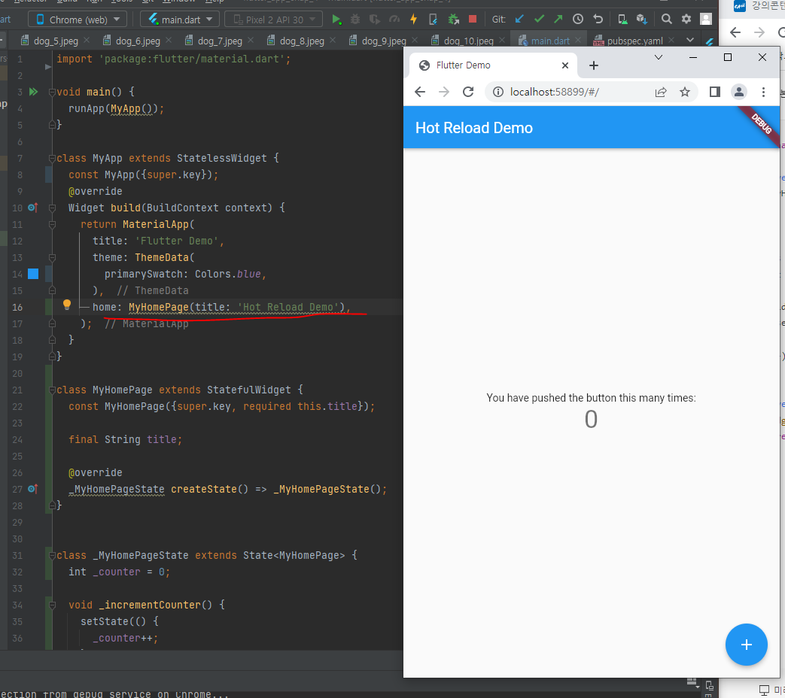Push commits with Git green arrow
Screen dimensions: 785x698
558,19
